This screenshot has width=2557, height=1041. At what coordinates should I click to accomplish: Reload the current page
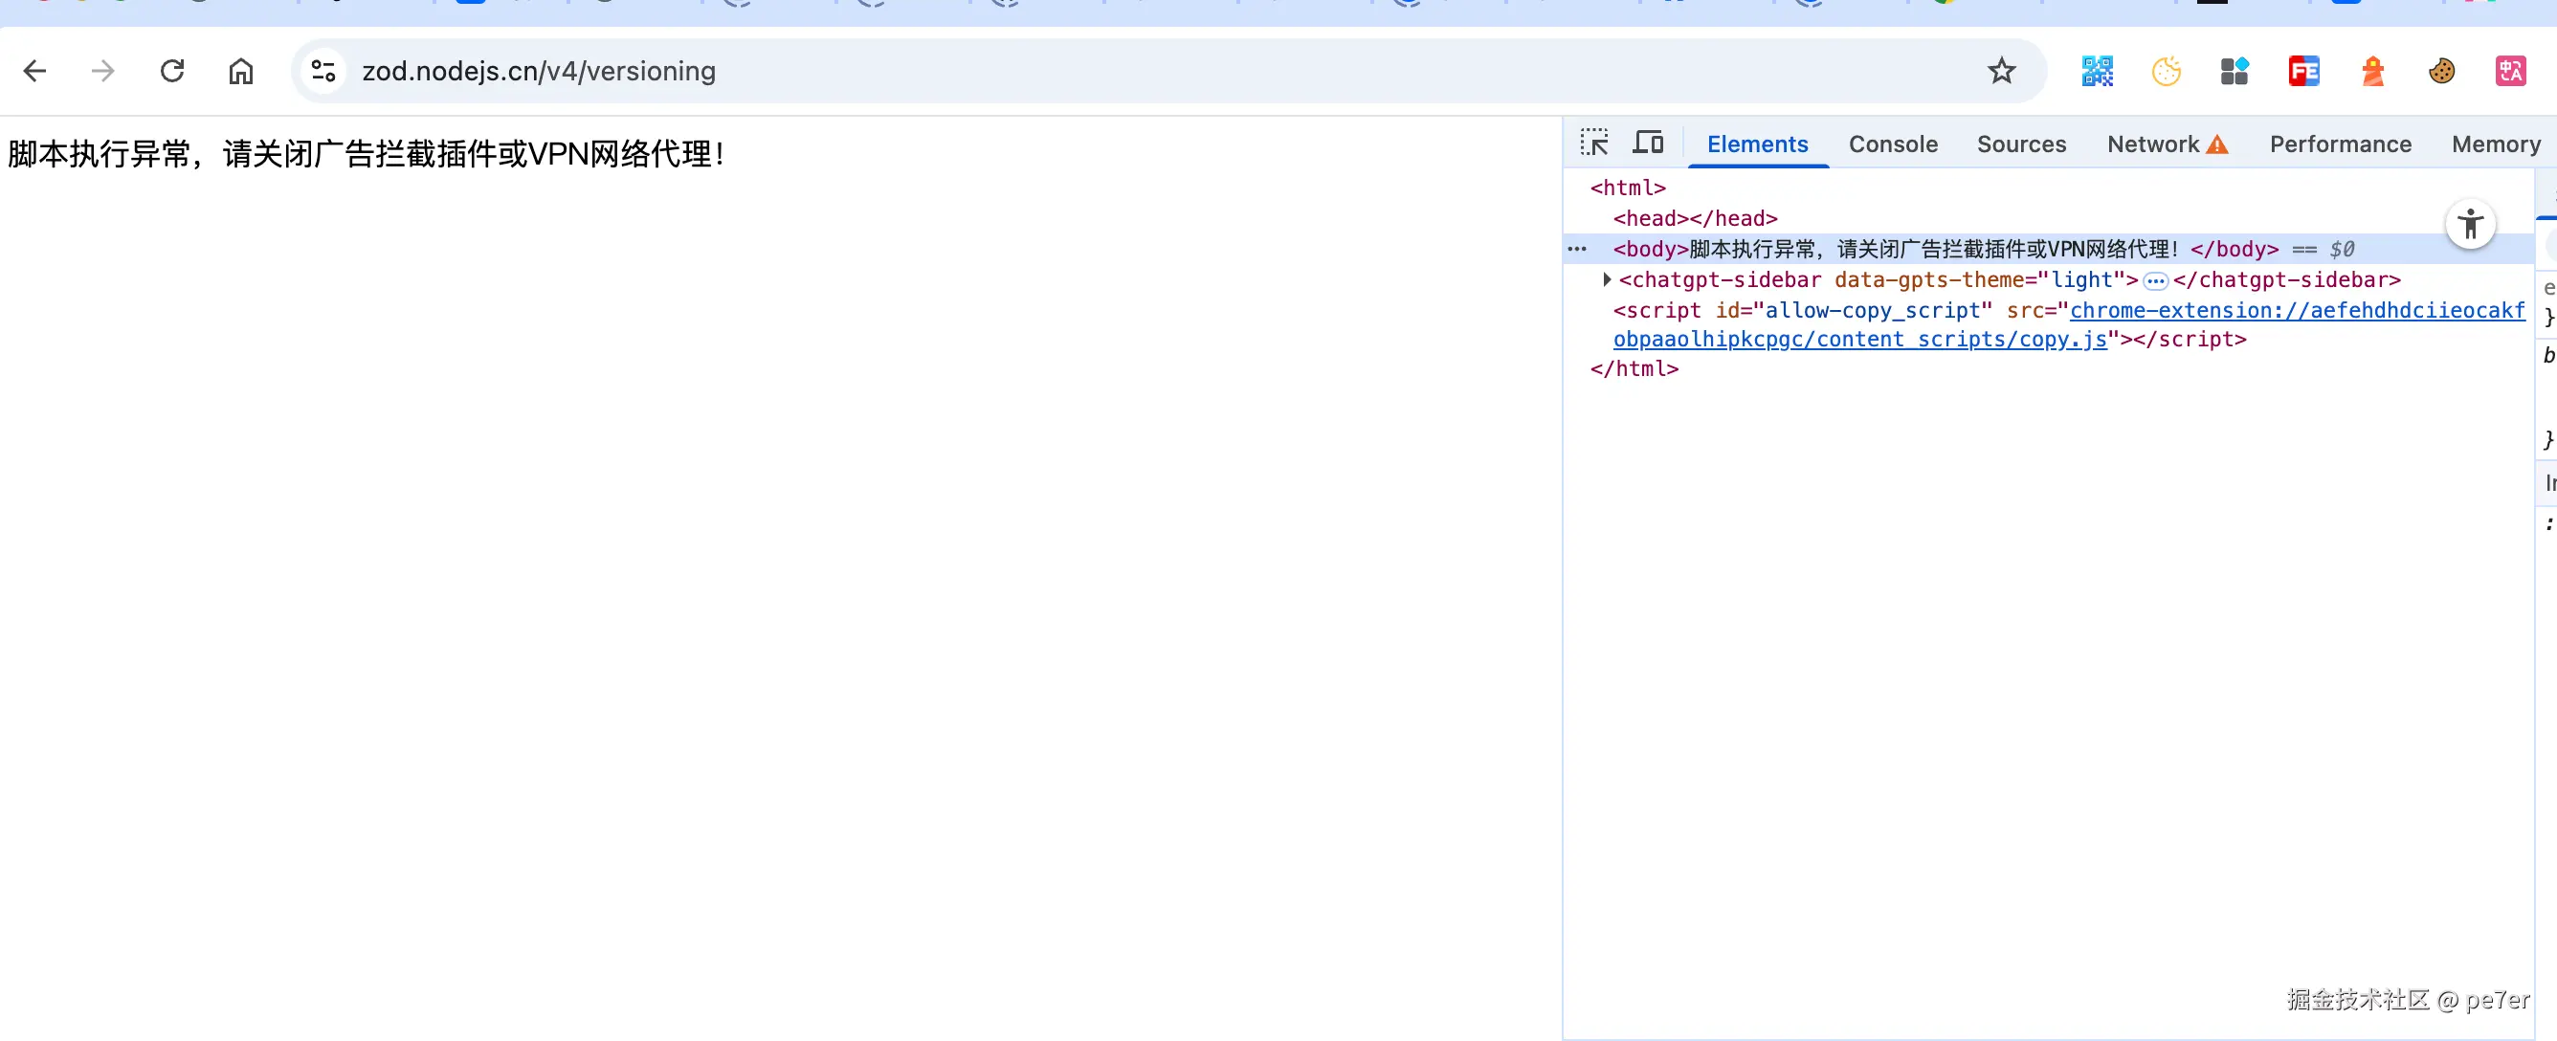tap(172, 72)
